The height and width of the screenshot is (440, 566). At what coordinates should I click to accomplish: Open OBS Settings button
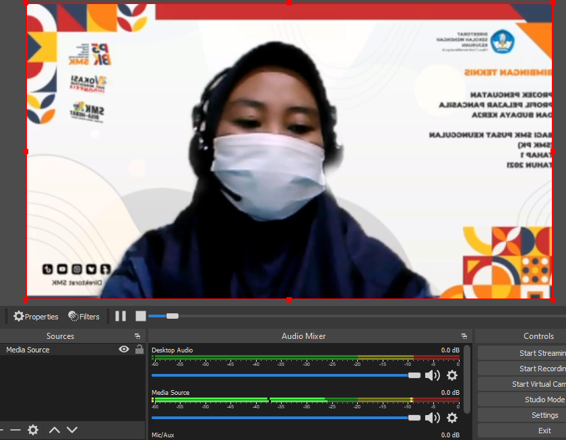[x=522, y=415]
